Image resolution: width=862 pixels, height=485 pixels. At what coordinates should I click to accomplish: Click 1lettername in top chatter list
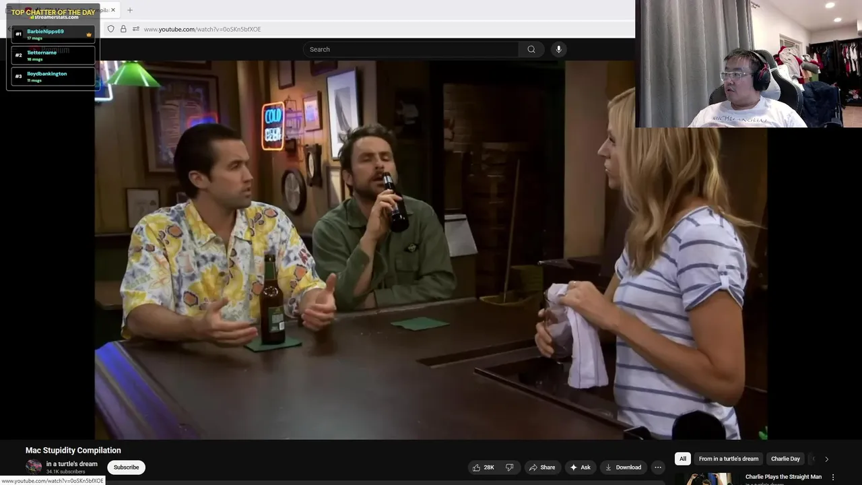[x=53, y=55]
